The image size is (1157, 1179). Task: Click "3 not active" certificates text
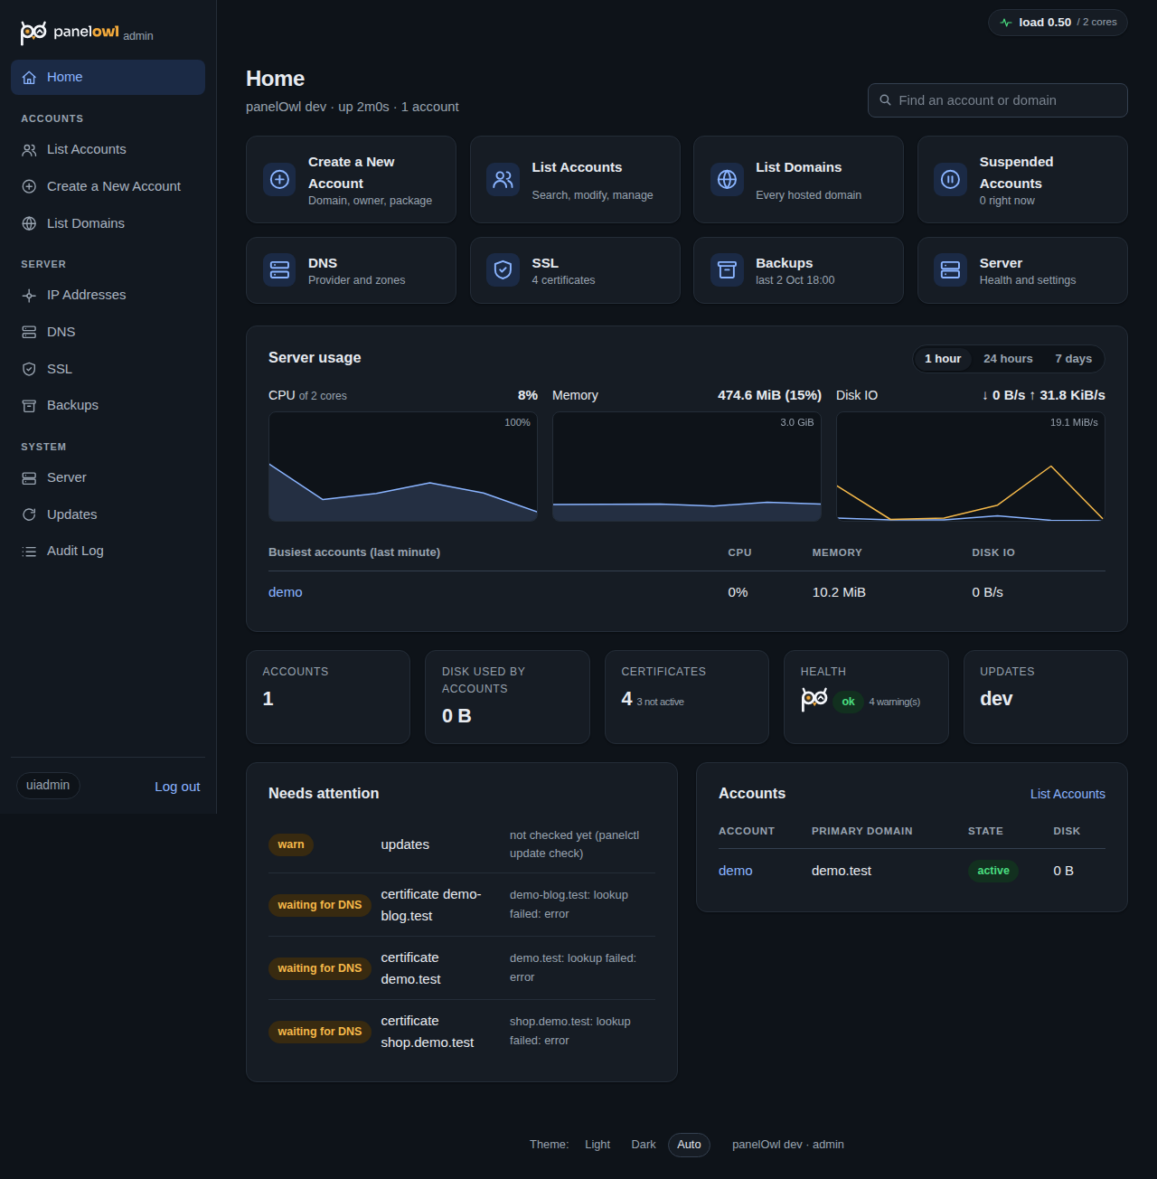660,702
